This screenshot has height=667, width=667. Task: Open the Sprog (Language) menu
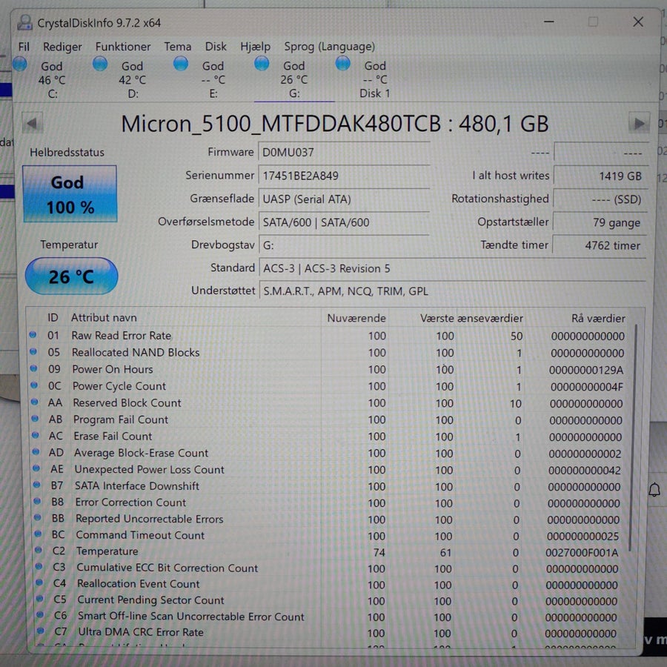click(x=329, y=46)
